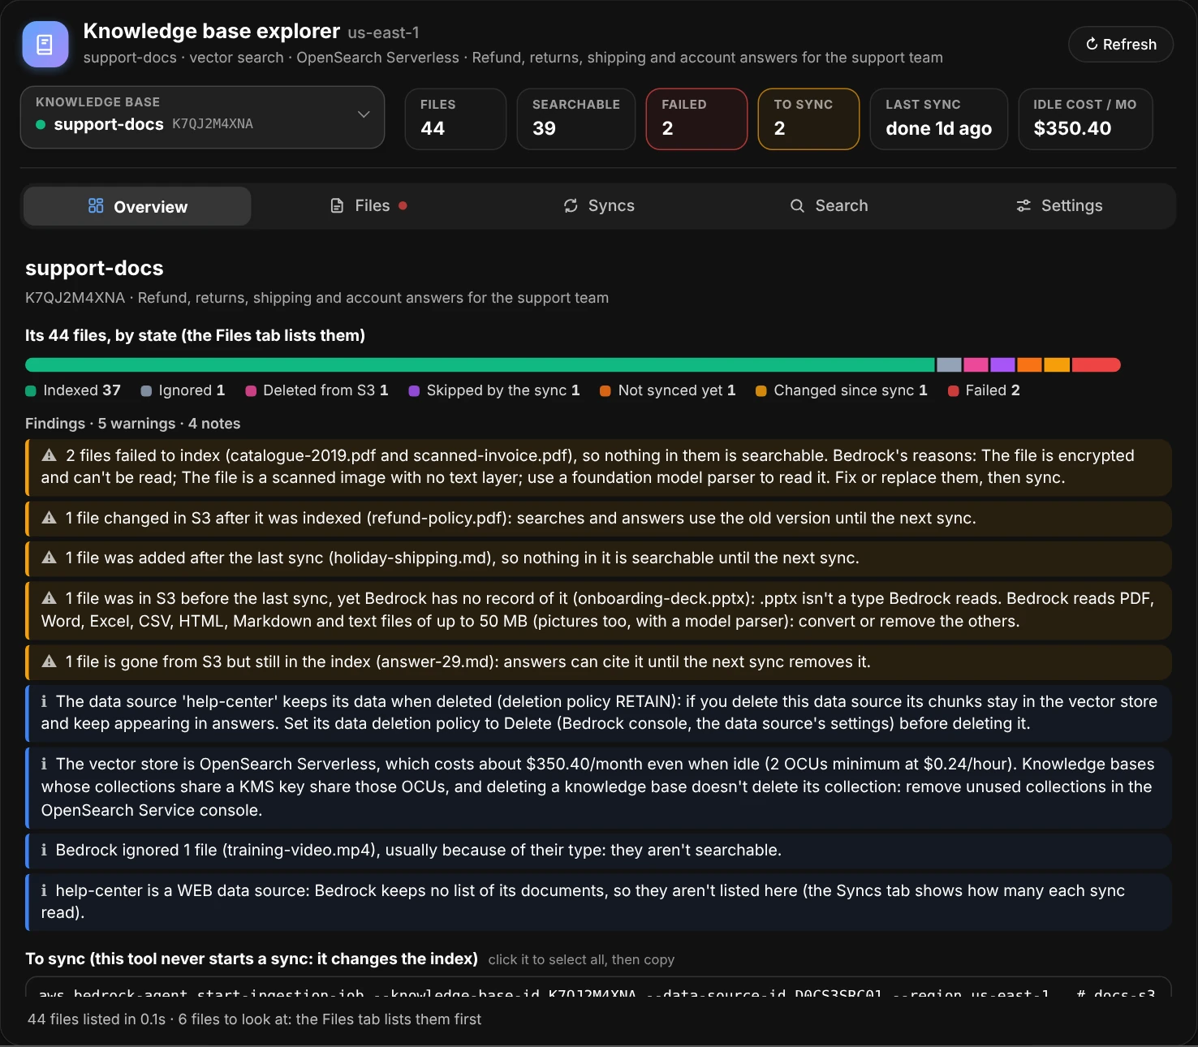Image resolution: width=1198 pixels, height=1047 pixels.
Task: Click the red end segment of the file state bar
Action: click(1097, 365)
